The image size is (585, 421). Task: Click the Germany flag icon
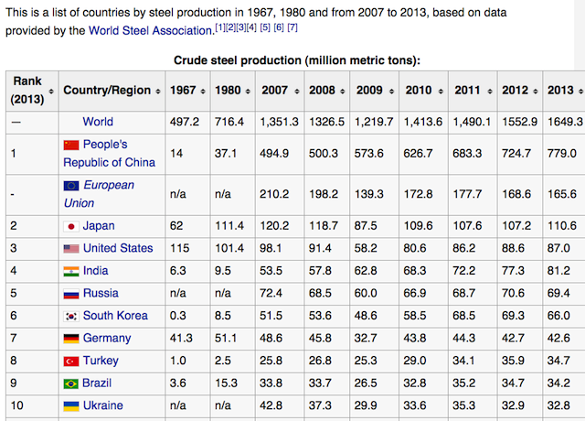tap(71, 339)
